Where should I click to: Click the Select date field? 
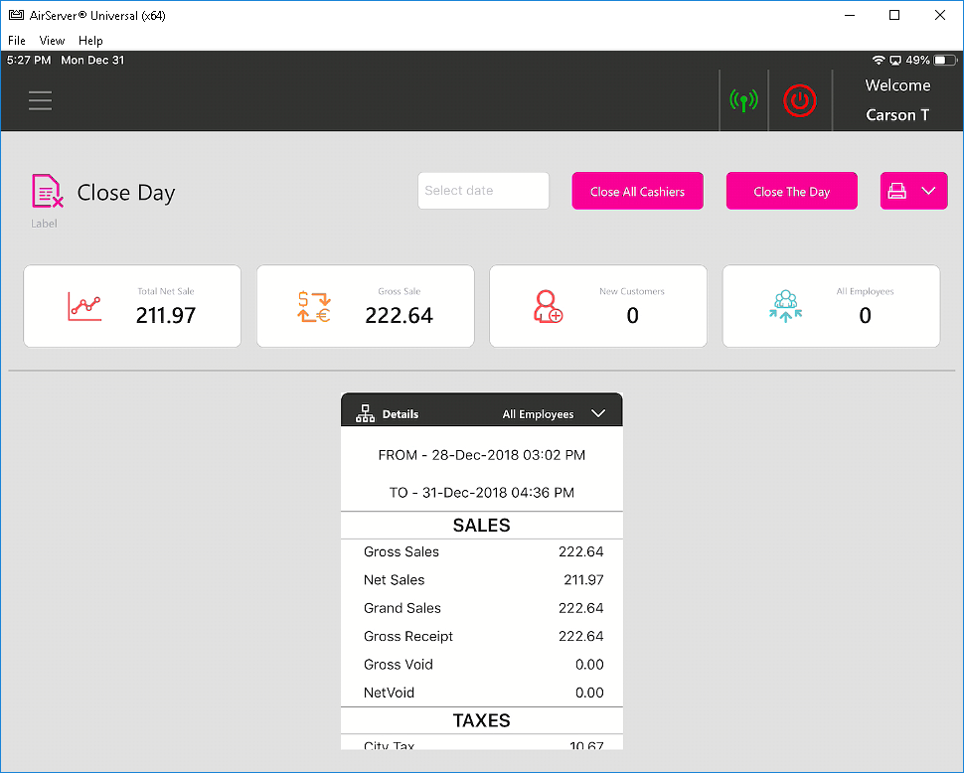(483, 191)
